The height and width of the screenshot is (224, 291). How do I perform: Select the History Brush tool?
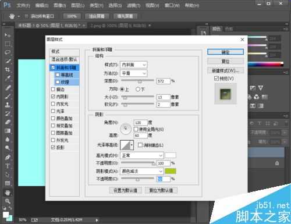[8, 113]
